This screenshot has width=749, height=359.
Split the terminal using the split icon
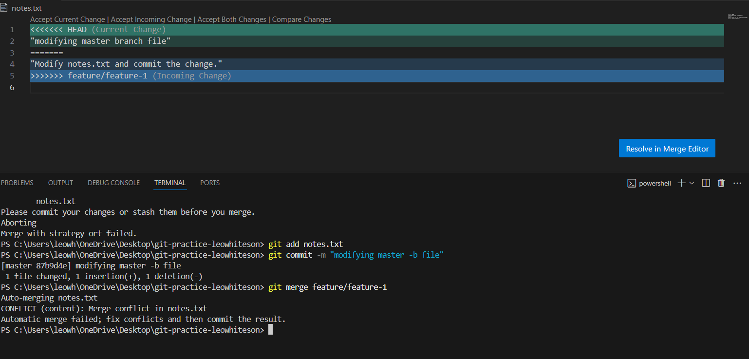[x=706, y=183]
